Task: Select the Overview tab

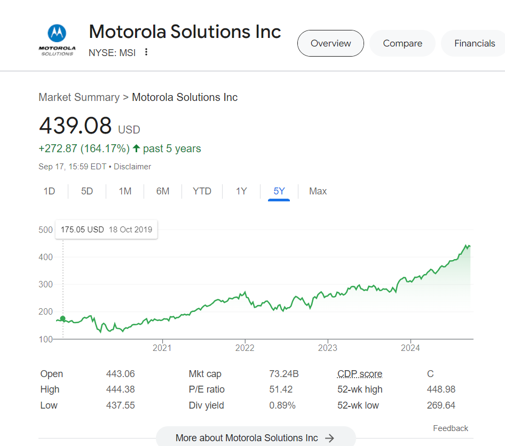Action: pos(330,43)
